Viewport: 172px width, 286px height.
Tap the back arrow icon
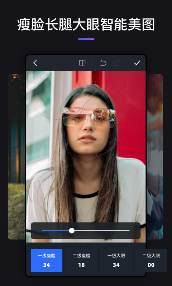pos(35,63)
